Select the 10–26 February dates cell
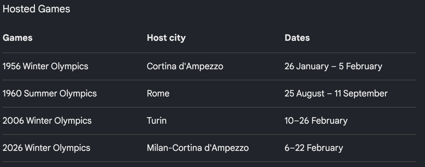The height and width of the screenshot is (167, 425). click(316, 121)
